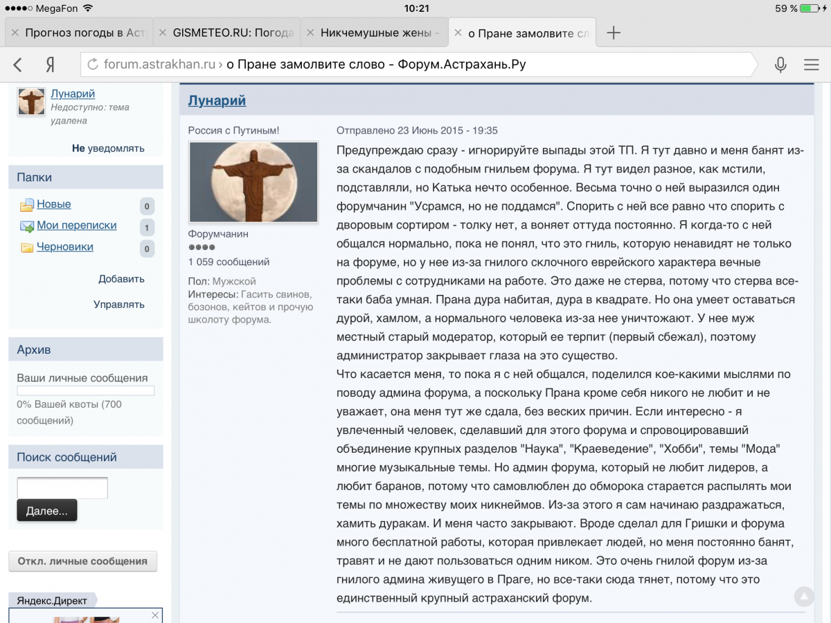Screen dimensions: 831x623
Task: Switch to Никчемушные жены tab
Action: [x=375, y=33]
